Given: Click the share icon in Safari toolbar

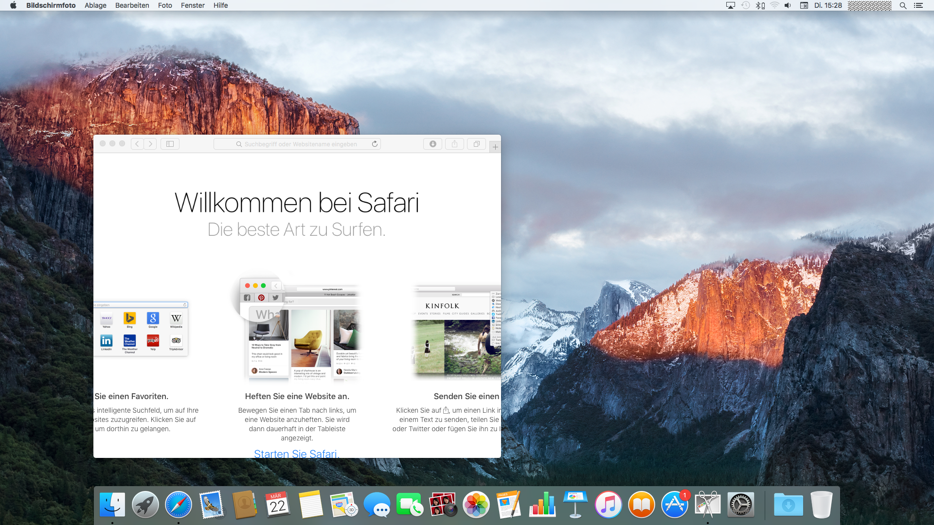Looking at the screenshot, I should 454,144.
